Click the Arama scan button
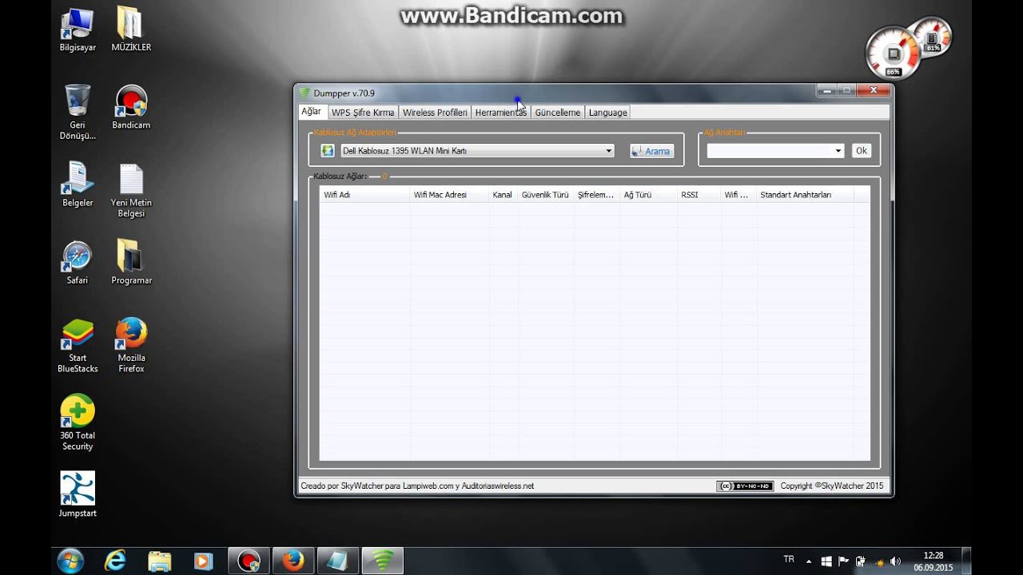The width and height of the screenshot is (1023, 575). click(651, 151)
